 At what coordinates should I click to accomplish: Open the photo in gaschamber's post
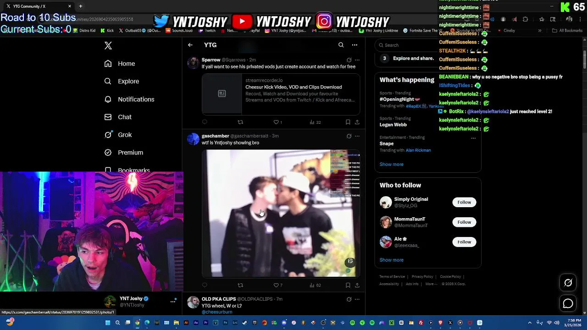point(281,213)
